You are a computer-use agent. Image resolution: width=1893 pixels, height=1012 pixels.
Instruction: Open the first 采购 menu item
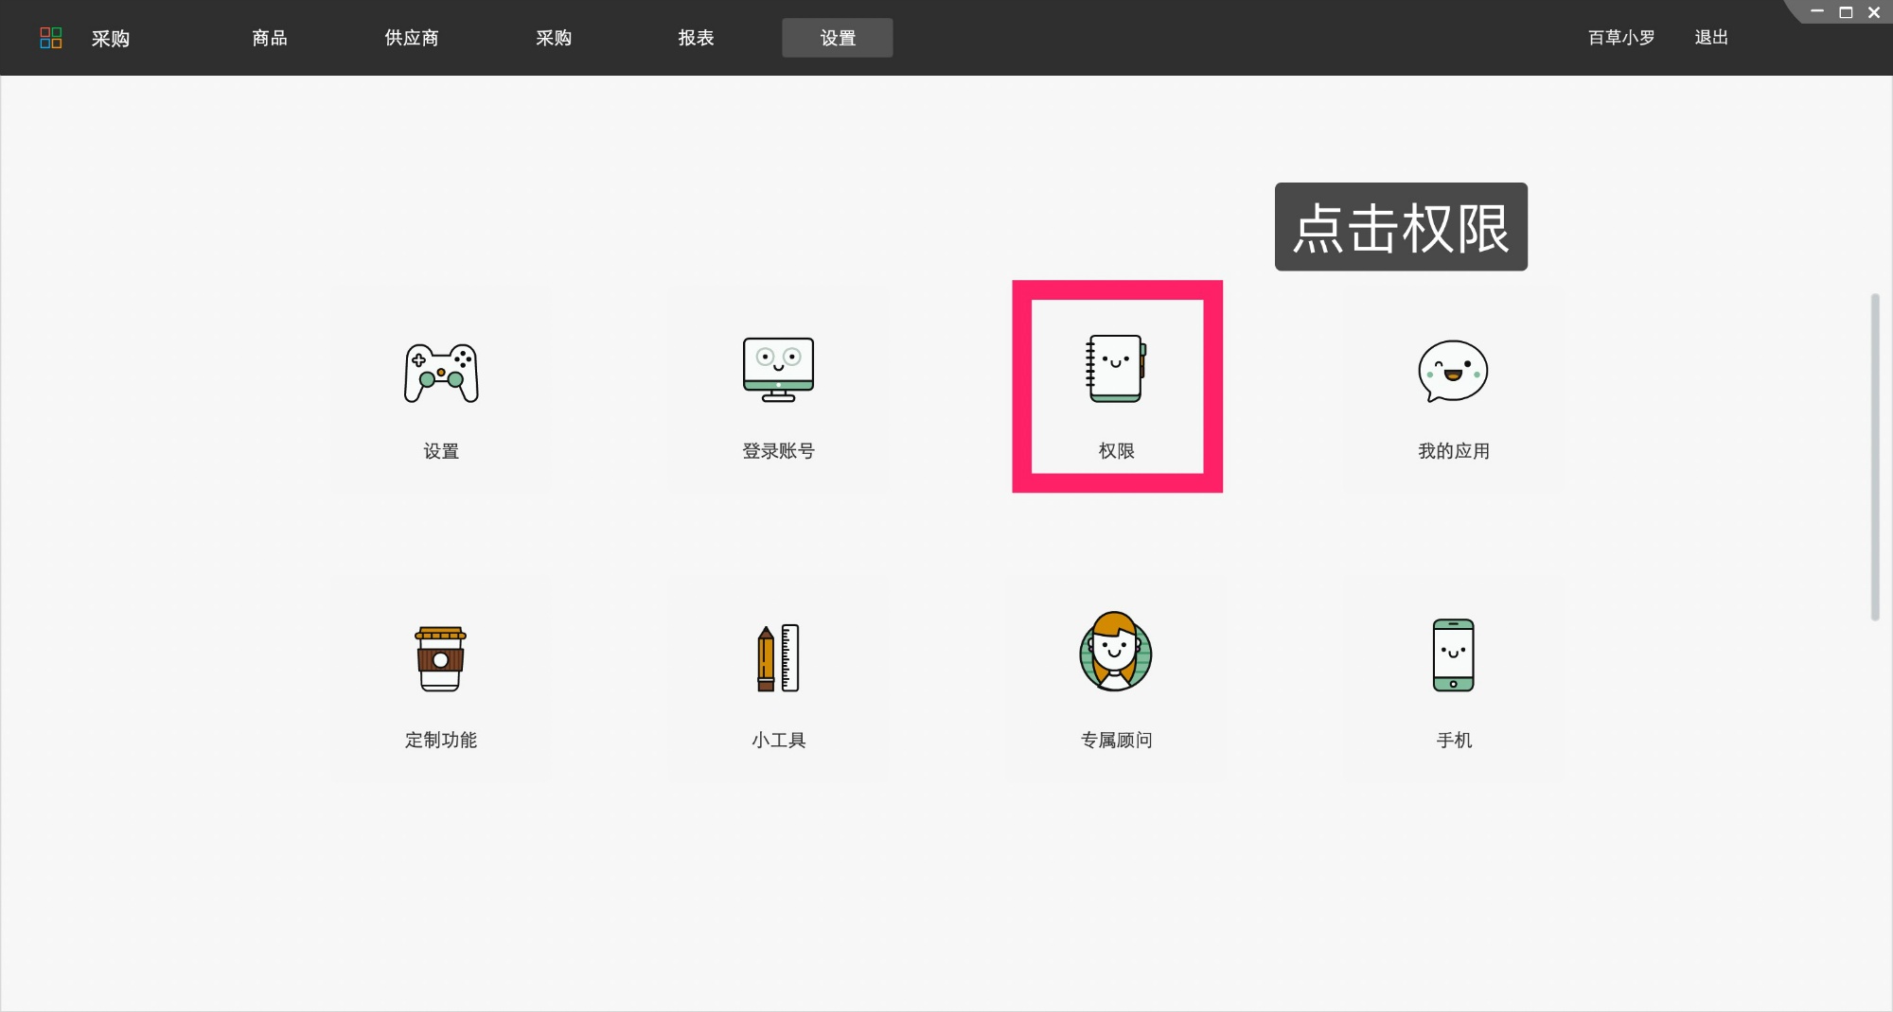tap(111, 38)
